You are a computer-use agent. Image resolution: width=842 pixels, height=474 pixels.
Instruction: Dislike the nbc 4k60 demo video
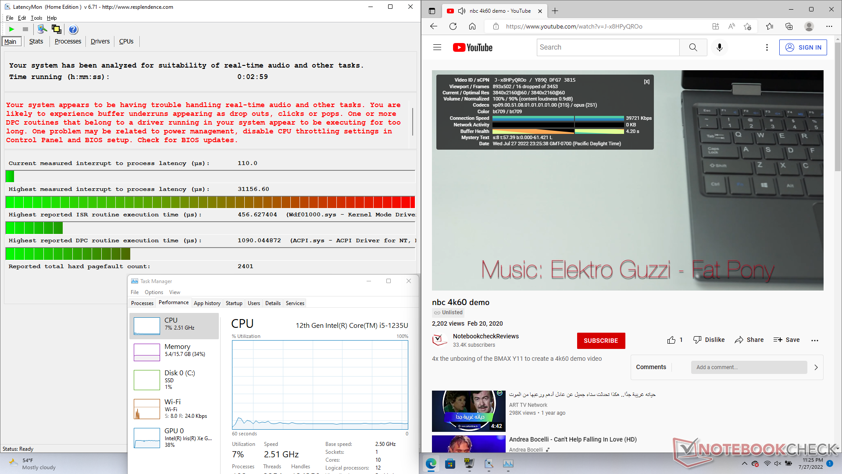pyautogui.click(x=709, y=340)
